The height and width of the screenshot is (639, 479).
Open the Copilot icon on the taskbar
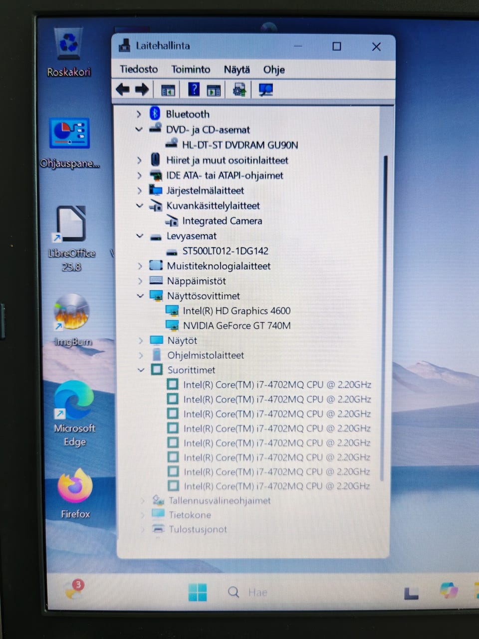click(x=449, y=591)
